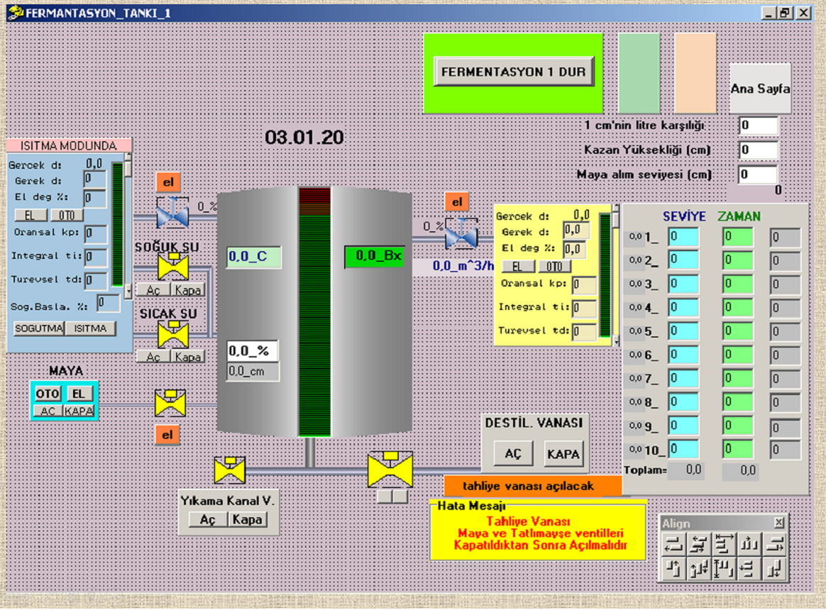Set yellow PID panel to EL mode

[518, 267]
